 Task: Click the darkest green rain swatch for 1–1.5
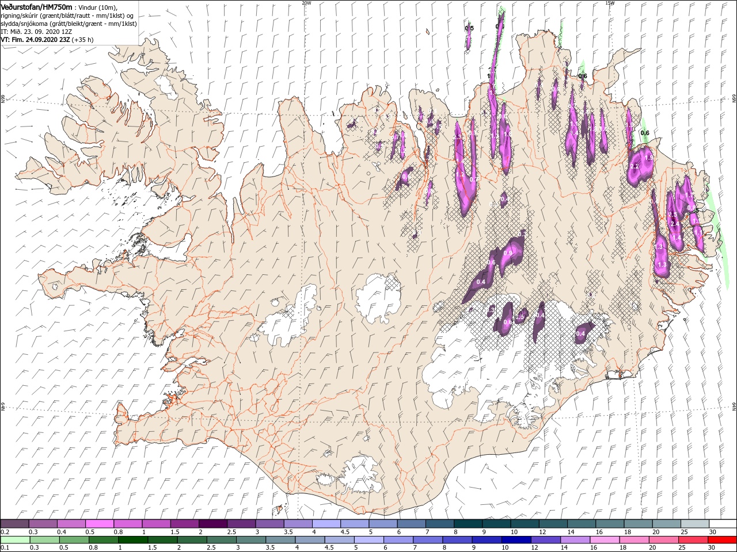pyautogui.click(x=133, y=540)
